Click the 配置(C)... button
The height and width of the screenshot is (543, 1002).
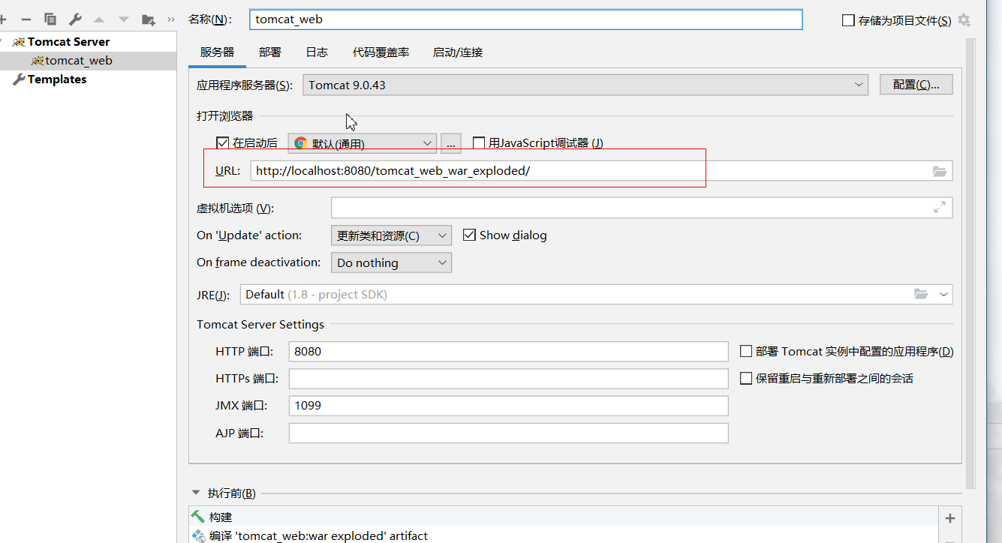click(x=916, y=85)
